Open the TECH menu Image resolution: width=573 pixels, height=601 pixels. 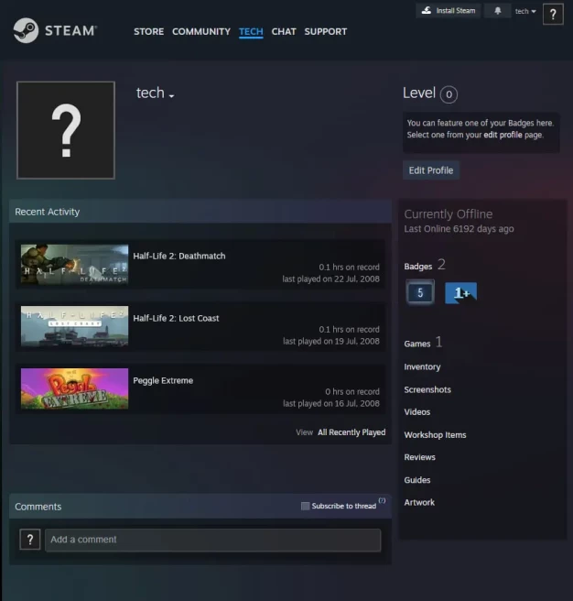click(x=251, y=31)
